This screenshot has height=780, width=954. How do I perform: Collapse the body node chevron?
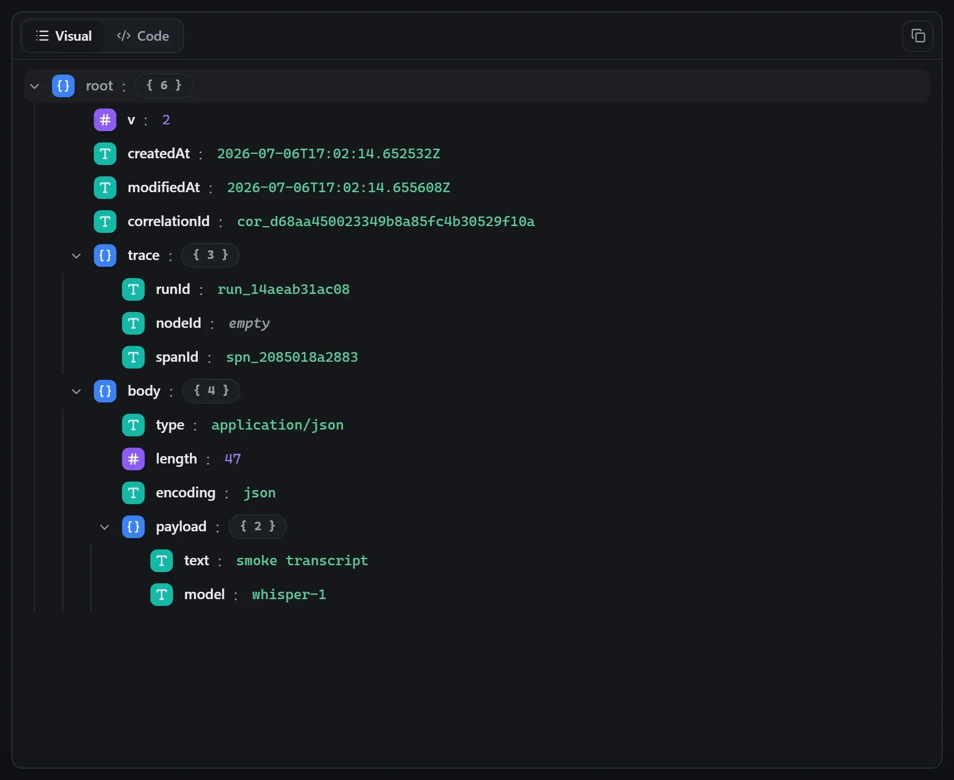(x=76, y=391)
